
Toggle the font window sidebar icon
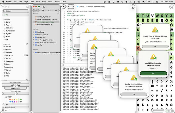[x=28, y=7]
